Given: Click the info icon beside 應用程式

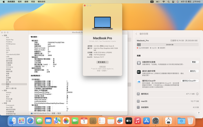Looking at the screenshot, I should 197,94.
